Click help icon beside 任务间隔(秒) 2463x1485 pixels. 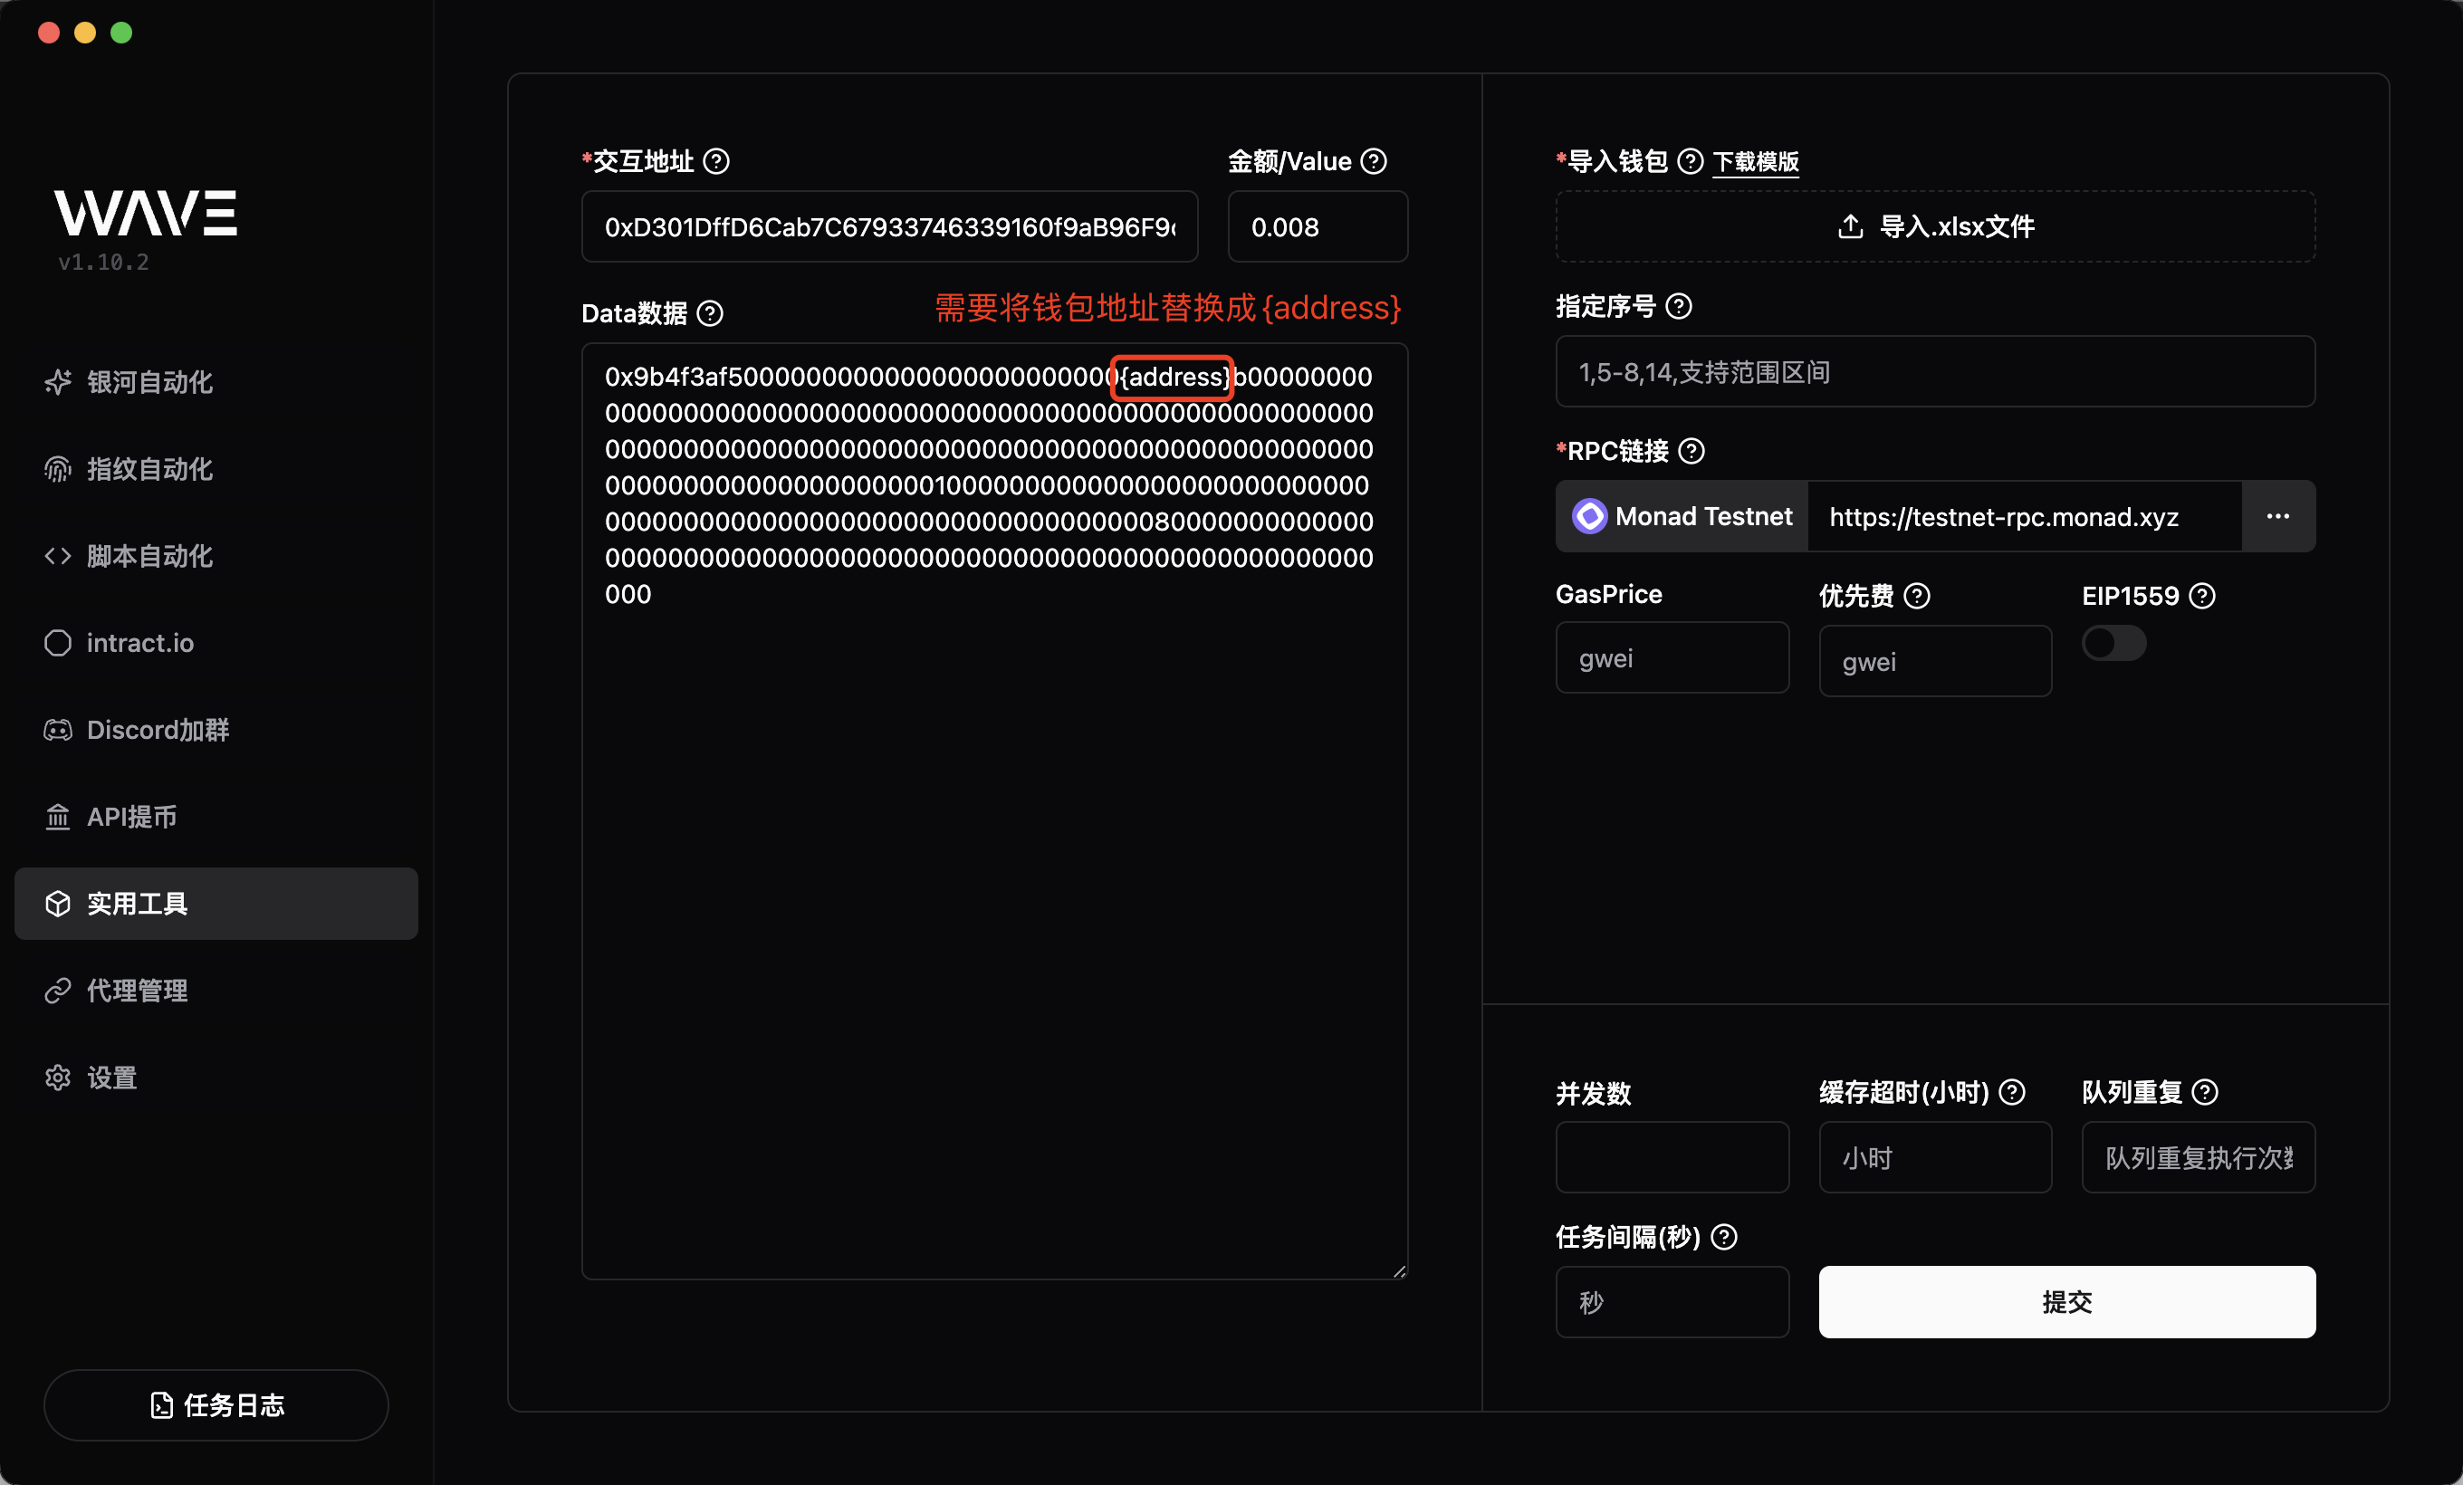click(x=1723, y=1237)
